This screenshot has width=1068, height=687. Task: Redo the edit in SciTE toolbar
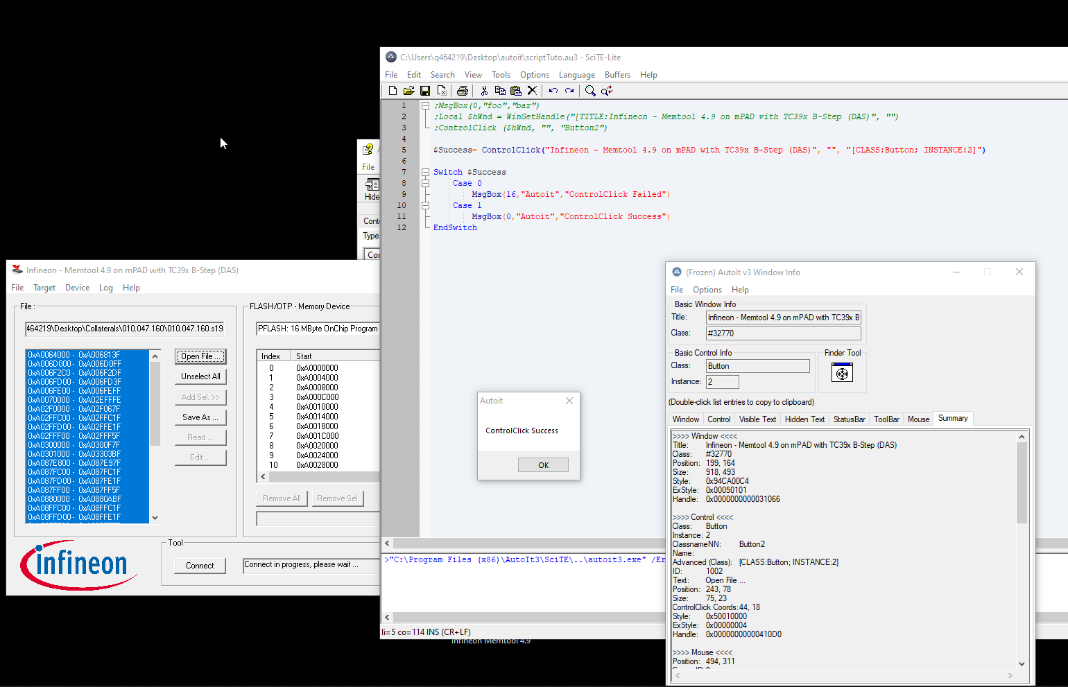(569, 91)
